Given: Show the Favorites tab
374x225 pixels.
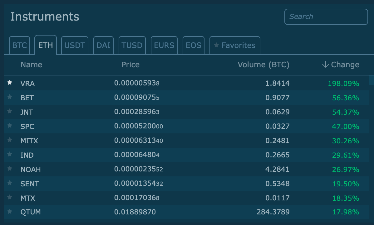Looking at the screenshot, I should point(234,45).
